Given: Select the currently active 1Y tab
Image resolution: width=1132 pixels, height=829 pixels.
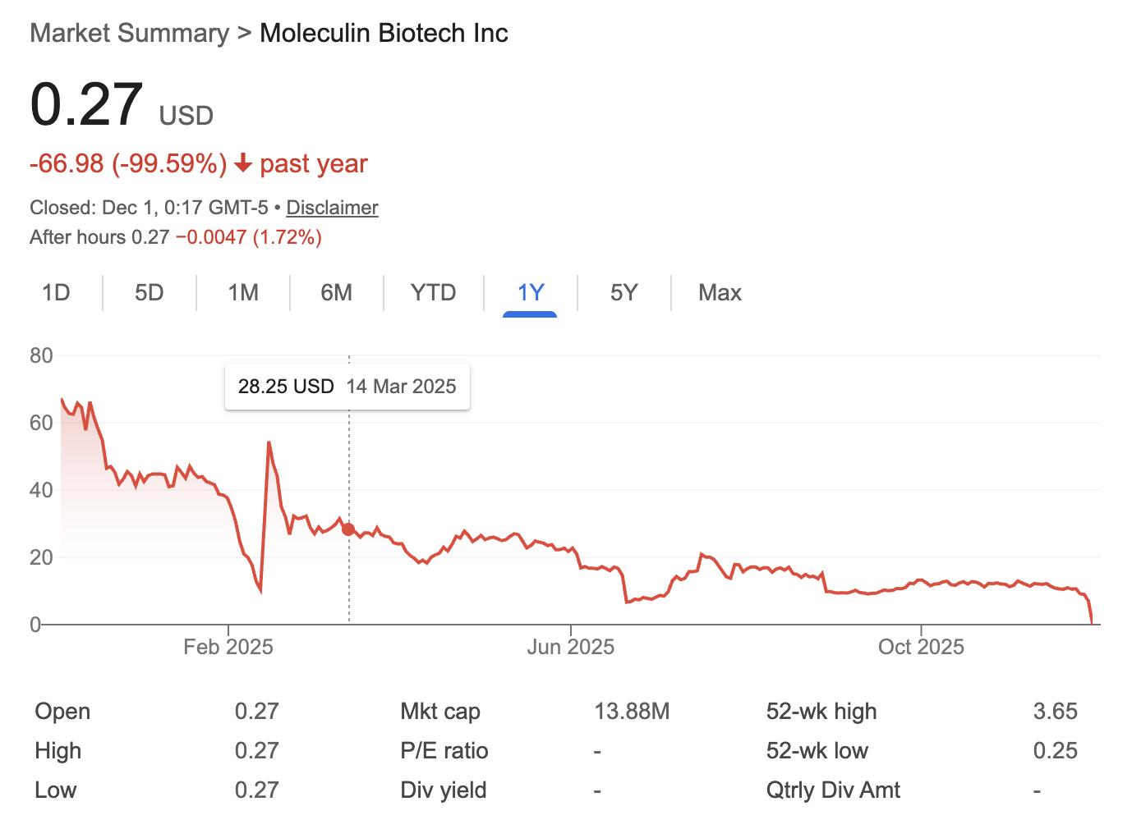Looking at the screenshot, I should click(530, 292).
